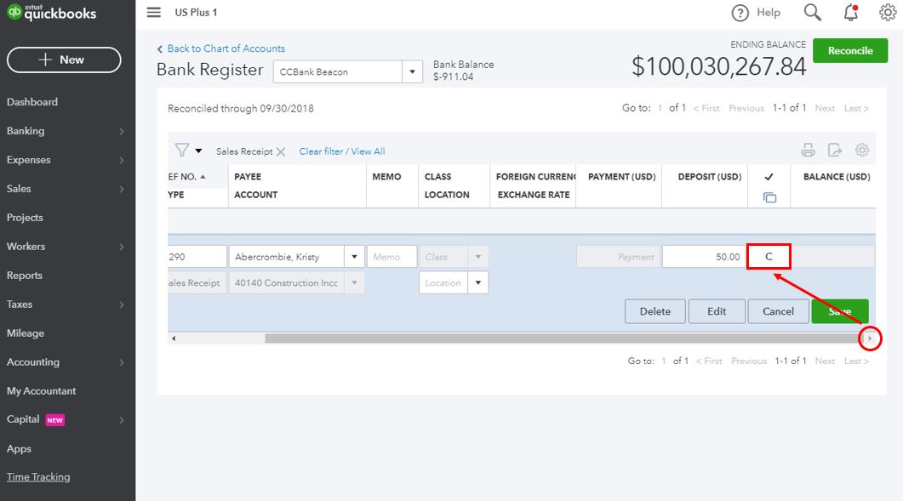Click the QuickBooks logo
The width and height of the screenshot is (903, 501).
(51, 12)
